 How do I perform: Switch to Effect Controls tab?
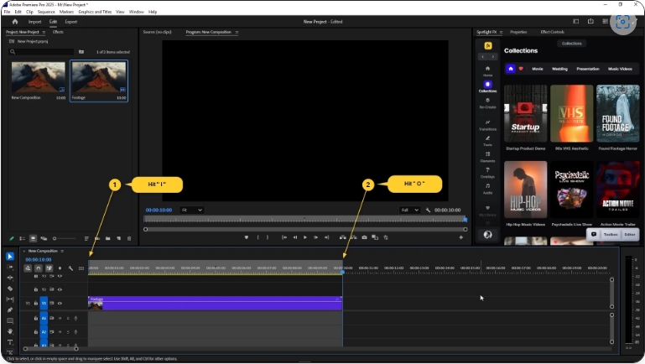point(553,32)
